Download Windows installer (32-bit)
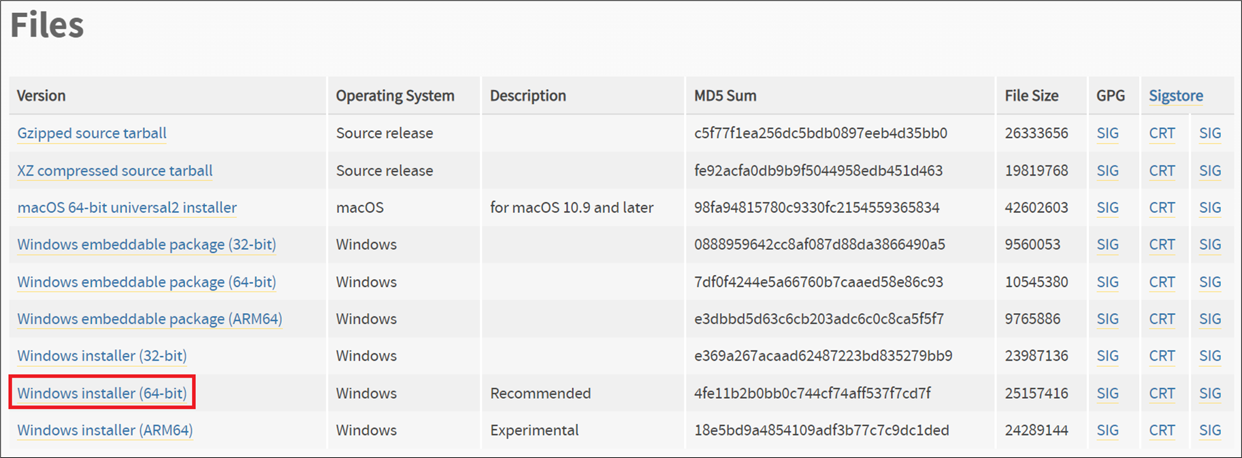The image size is (1242, 458). coord(102,356)
